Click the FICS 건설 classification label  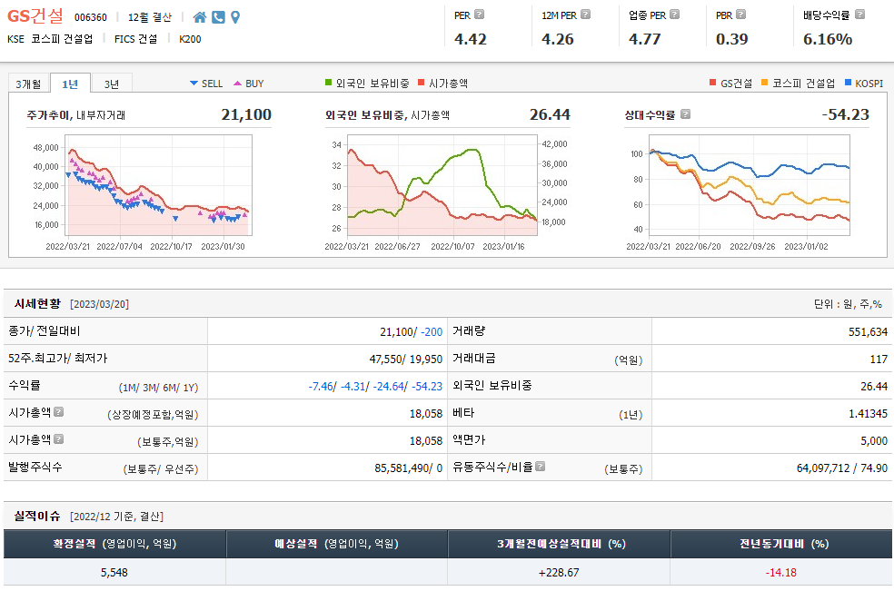point(135,39)
